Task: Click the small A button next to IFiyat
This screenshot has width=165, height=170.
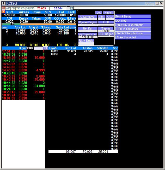Action: coord(28,48)
